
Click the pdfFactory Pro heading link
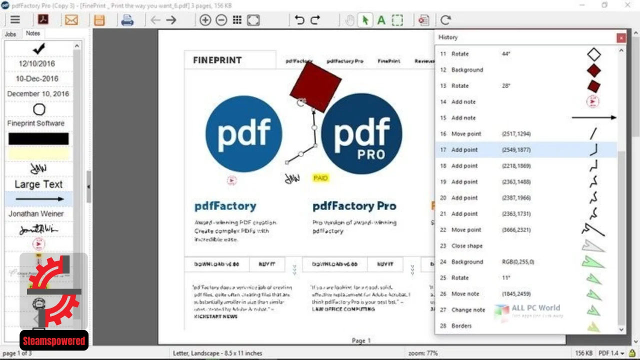pyautogui.click(x=354, y=205)
